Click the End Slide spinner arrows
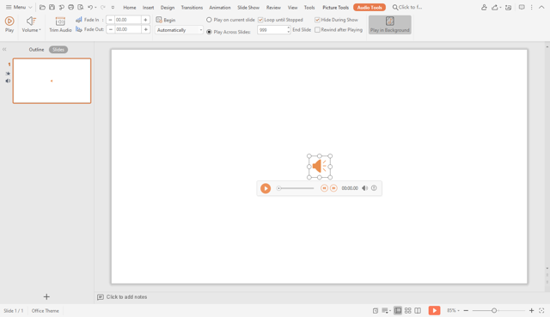Image resolution: width=550 pixels, height=317 pixels. click(x=289, y=30)
